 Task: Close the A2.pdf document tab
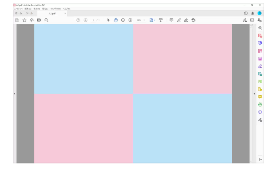[x=65, y=13]
